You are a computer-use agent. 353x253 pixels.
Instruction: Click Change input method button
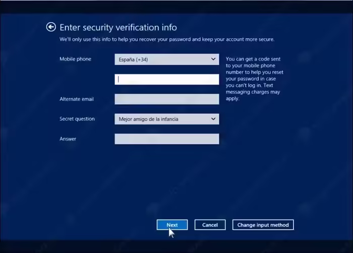263,225
